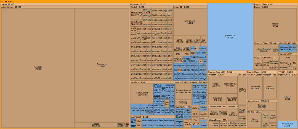
Task: Click the Adobe 307.8MB block
Action: point(214,113)
